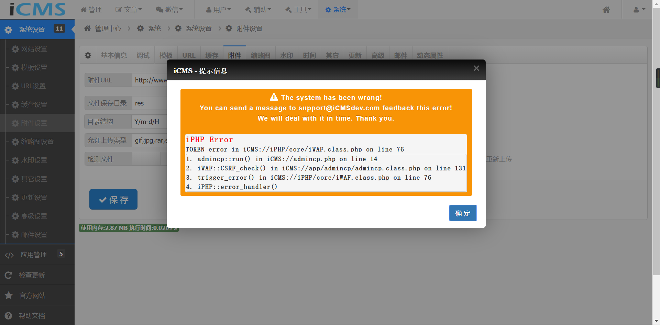Expand the 系统 dropdown menu
The height and width of the screenshot is (325, 660).
(338, 10)
